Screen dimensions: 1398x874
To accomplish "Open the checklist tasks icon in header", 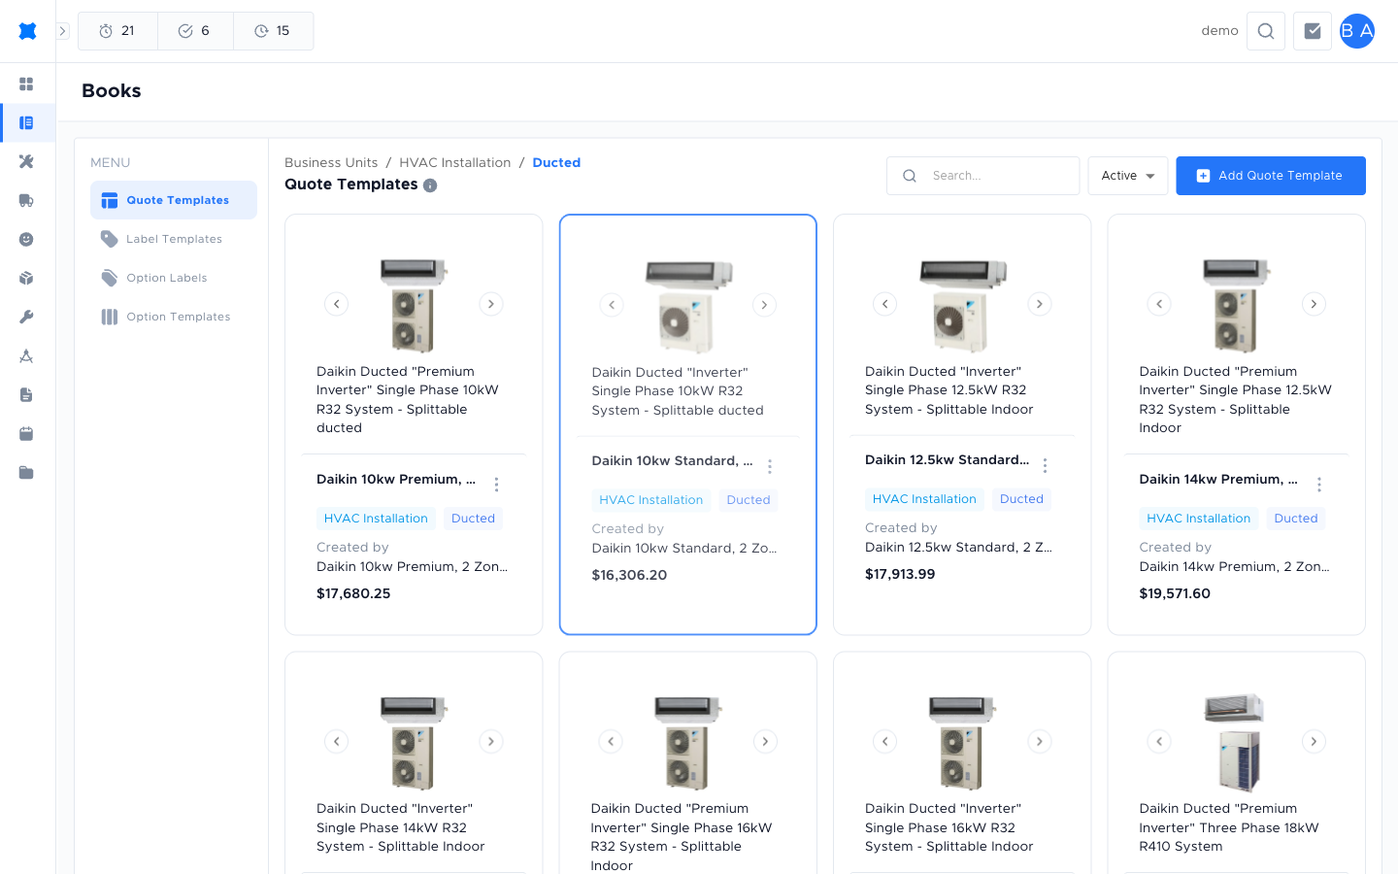I will click(1313, 31).
